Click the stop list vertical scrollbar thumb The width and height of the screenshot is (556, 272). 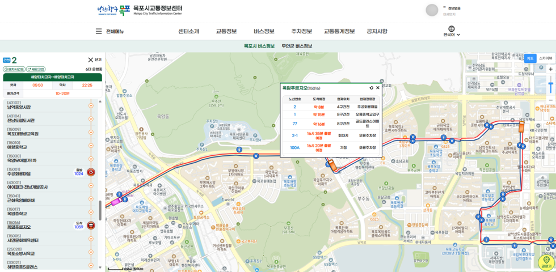pyautogui.click(x=100, y=210)
